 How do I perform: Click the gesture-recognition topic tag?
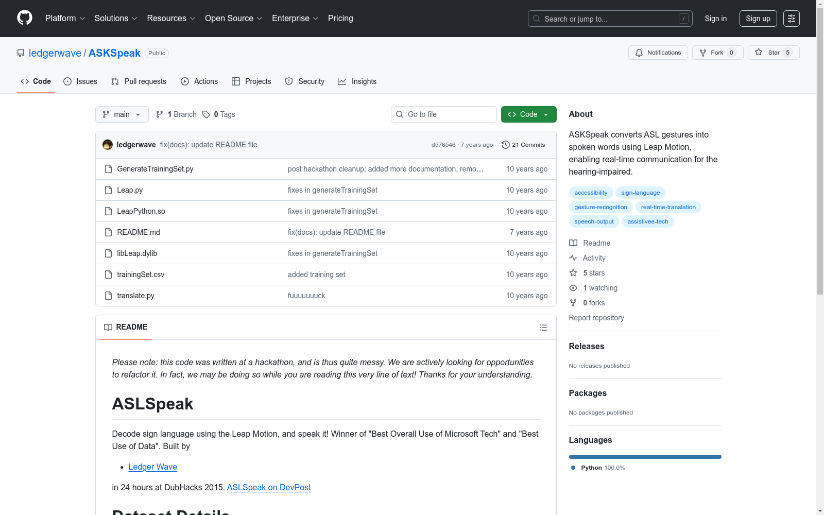point(600,207)
